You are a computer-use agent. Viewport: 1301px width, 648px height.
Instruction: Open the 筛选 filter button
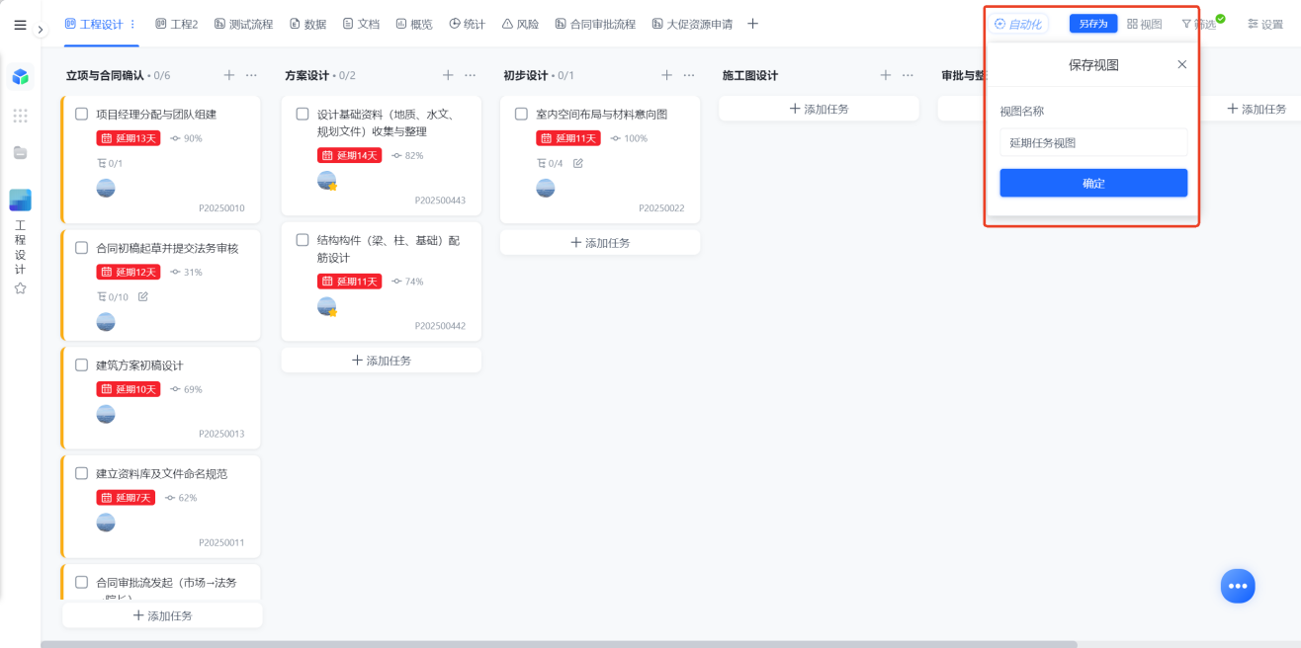click(x=1199, y=24)
